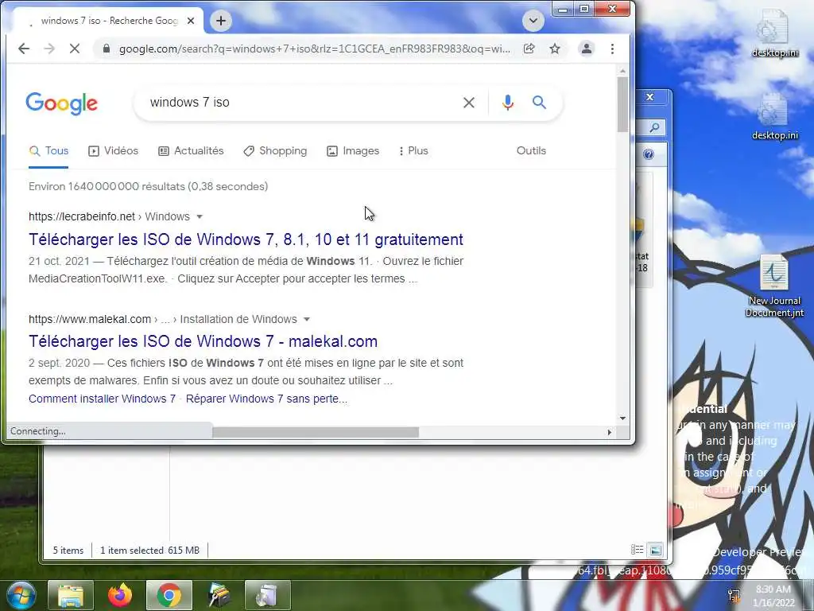Expand the lecrabeinfo.net result dropdown arrow
The height and width of the screenshot is (611, 814).
click(x=200, y=216)
